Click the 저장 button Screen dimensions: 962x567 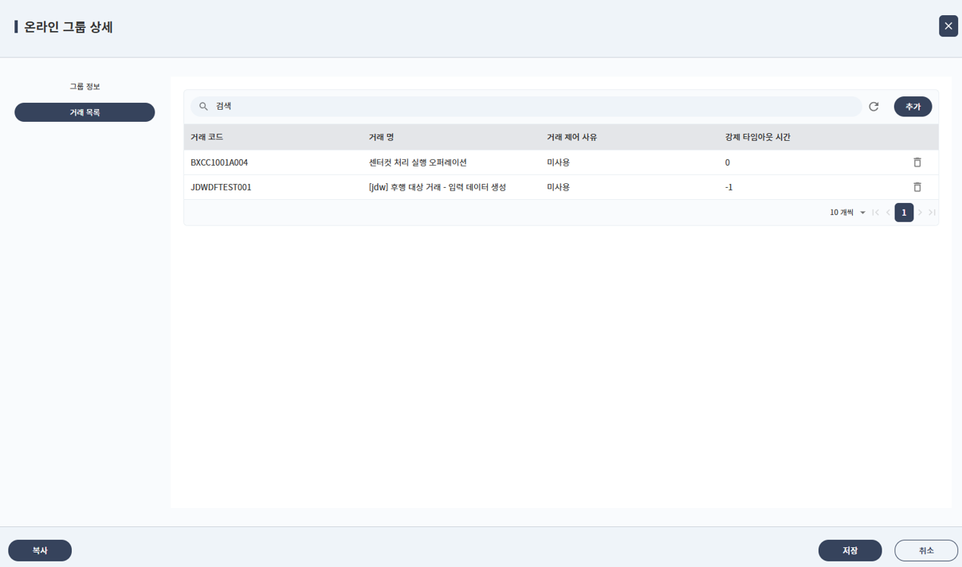pos(850,550)
